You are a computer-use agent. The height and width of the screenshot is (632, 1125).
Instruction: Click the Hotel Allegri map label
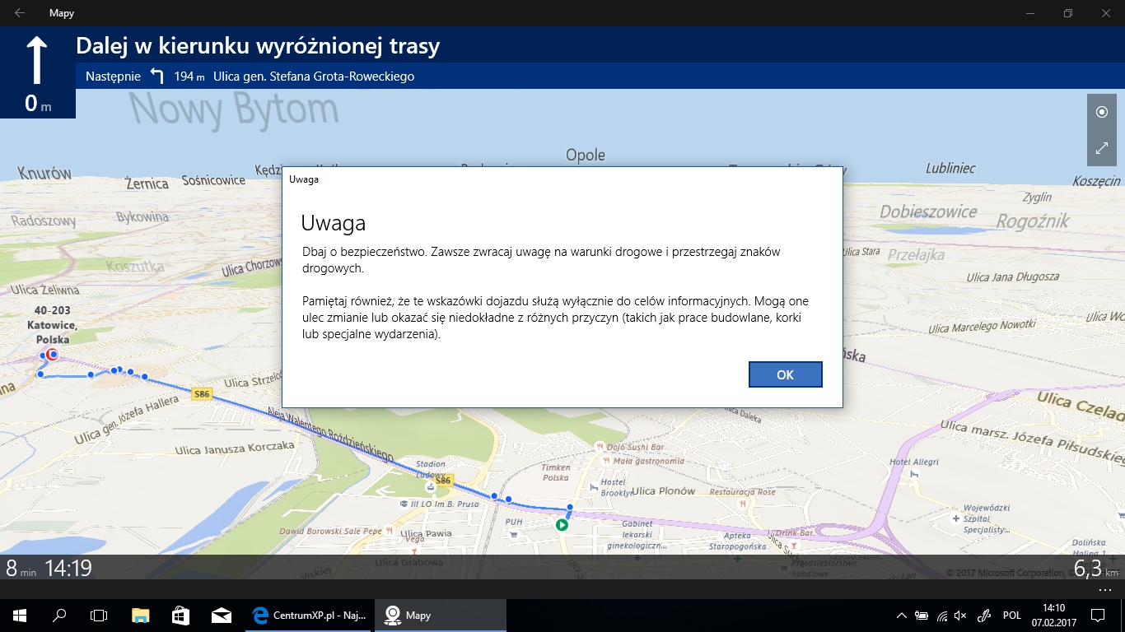pyautogui.click(x=915, y=462)
